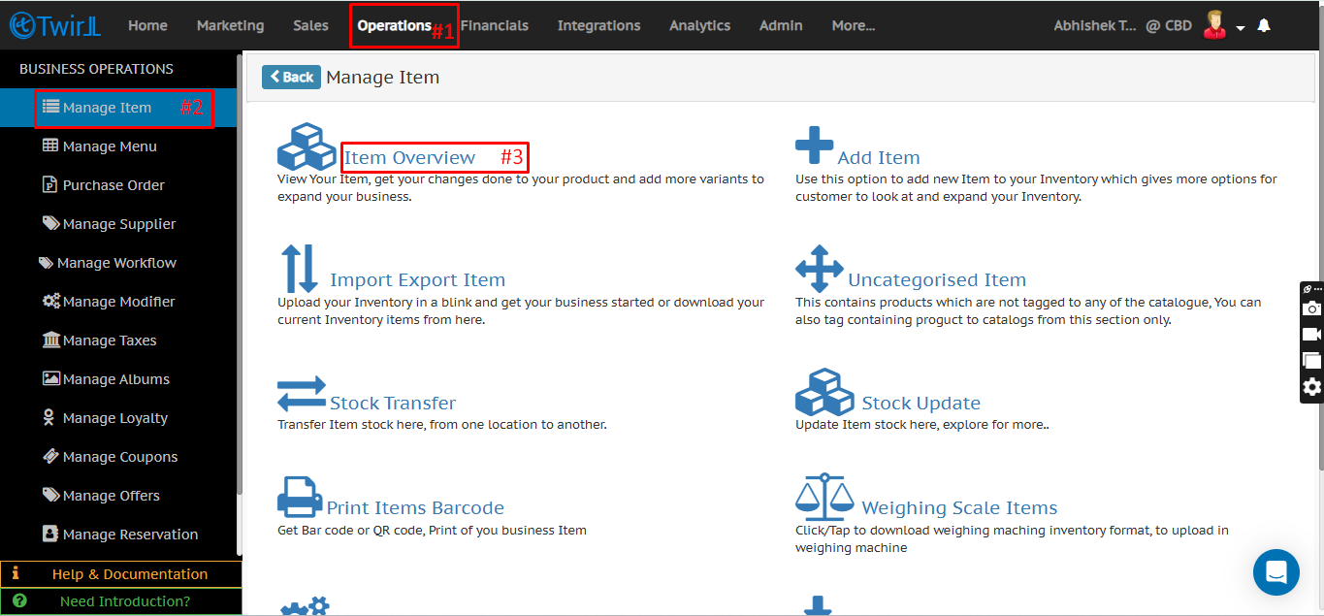This screenshot has width=1324, height=616.
Task: Click the Item Overview boxes icon
Action: click(307, 146)
